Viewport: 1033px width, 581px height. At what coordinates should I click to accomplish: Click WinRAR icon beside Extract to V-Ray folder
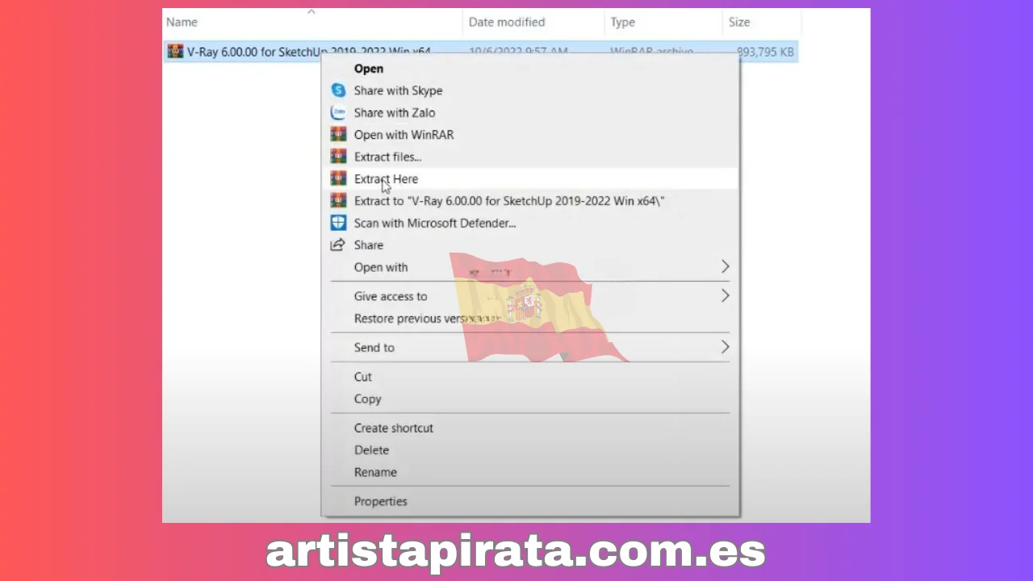tap(338, 201)
